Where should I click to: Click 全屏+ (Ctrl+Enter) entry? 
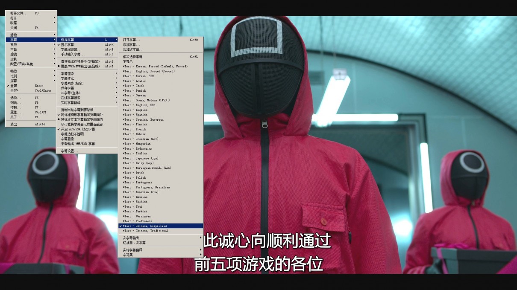pyautogui.click(x=31, y=90)
